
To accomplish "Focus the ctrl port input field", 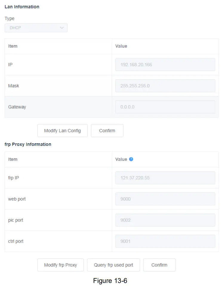I will click(x=165, y=241).
